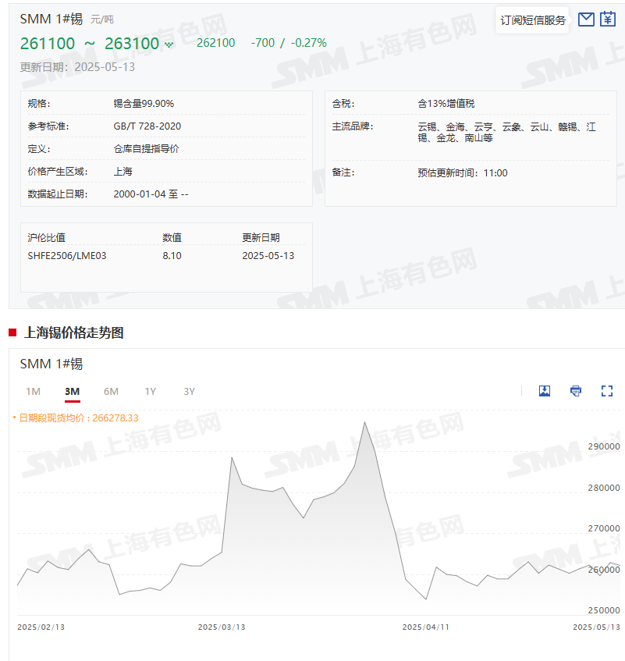Click the 260000 y-axis label
The image size is (625, 661).
click(604, 570)
